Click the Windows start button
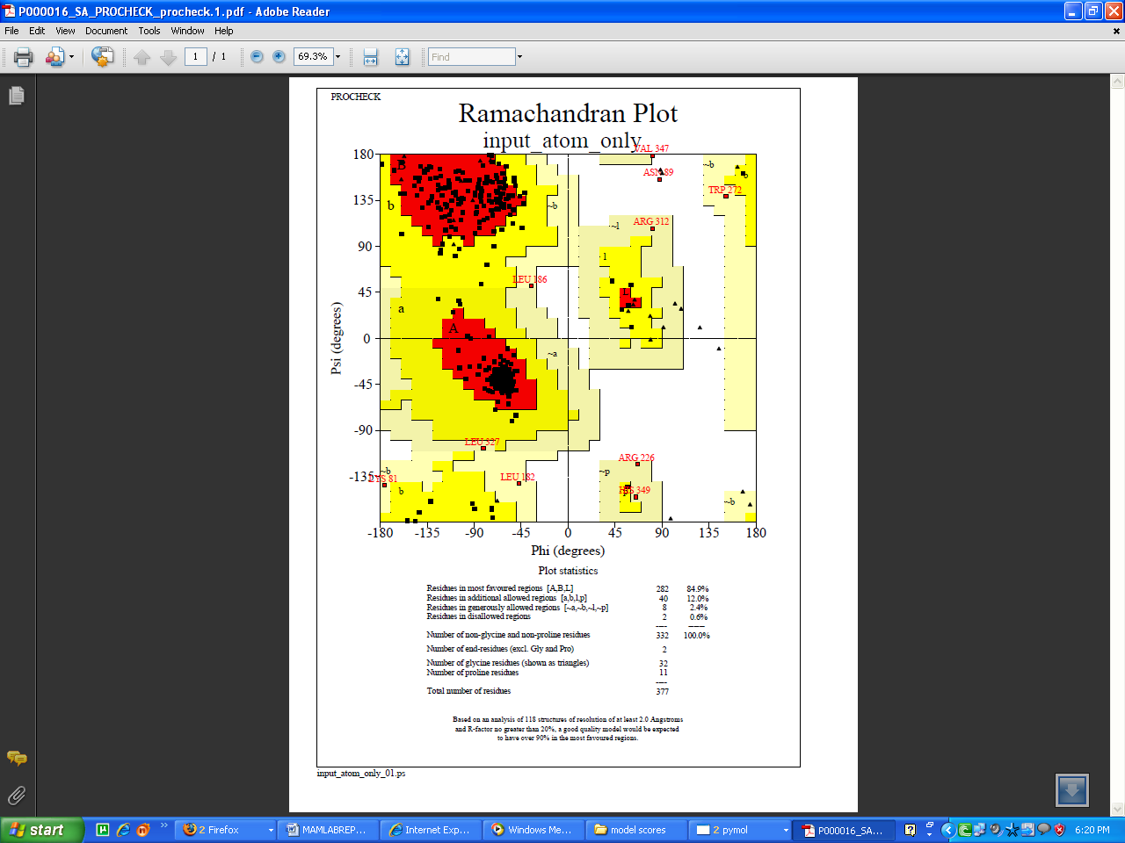Image resolution: width=1125 pixels, height=843 pixels. (x=42, y=830)
